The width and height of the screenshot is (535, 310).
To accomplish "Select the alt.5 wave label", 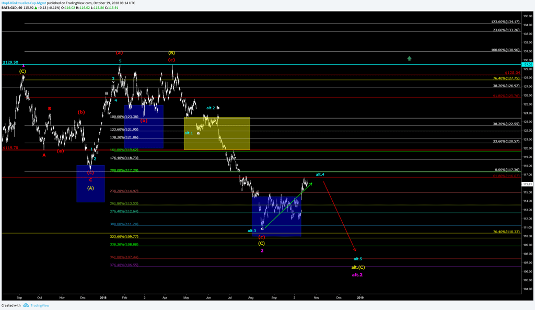I will coord(357,259).
